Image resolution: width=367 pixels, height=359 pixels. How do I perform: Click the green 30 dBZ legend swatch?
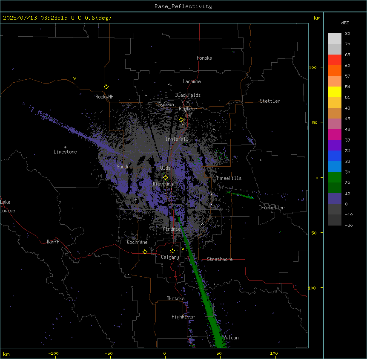335,177
